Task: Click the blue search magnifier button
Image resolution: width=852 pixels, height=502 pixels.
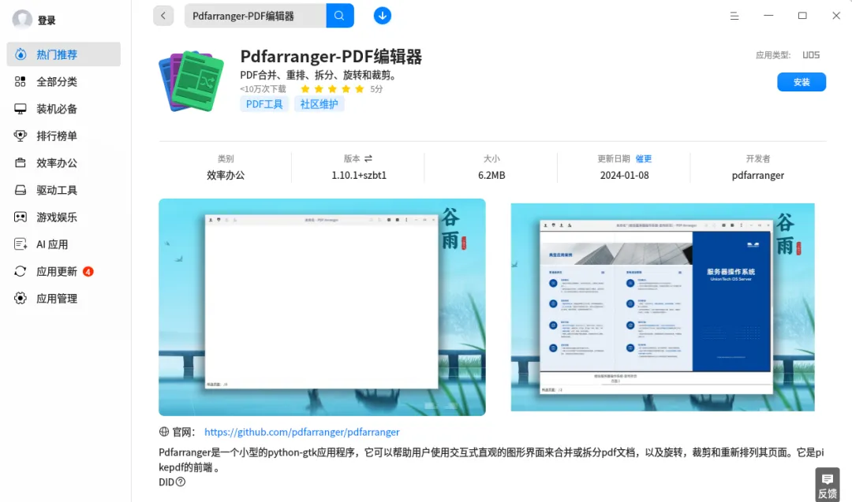Action: coord(339,16)
